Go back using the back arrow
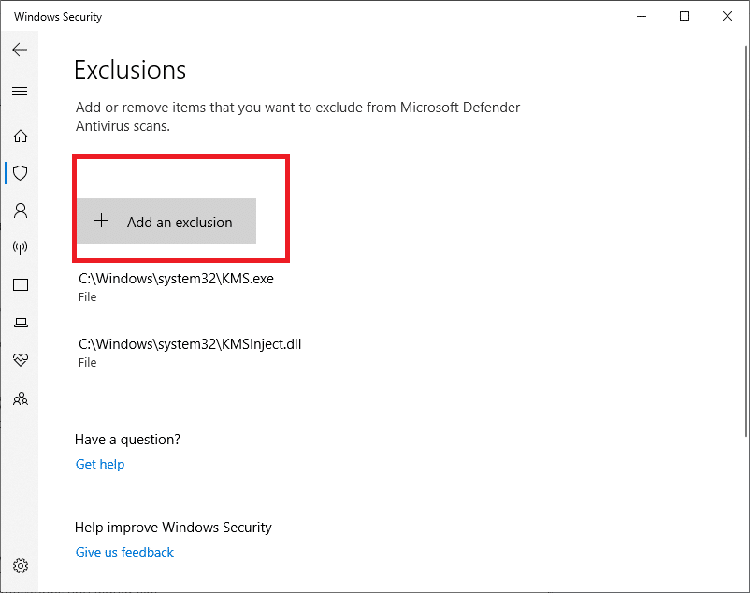 [20, 50]
